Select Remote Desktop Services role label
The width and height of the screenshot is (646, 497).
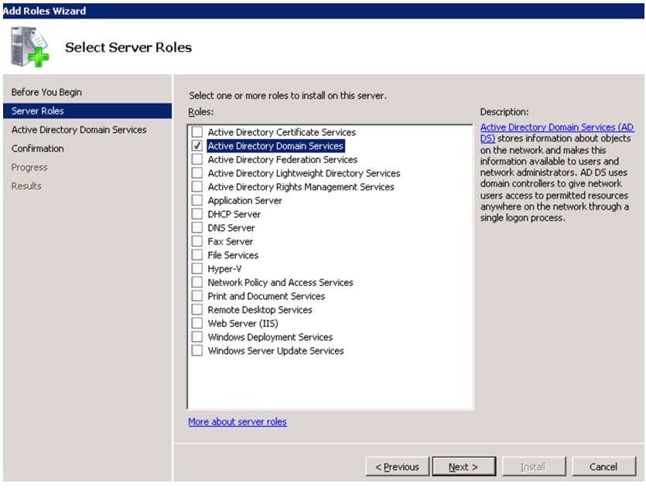tap(260, 310)
